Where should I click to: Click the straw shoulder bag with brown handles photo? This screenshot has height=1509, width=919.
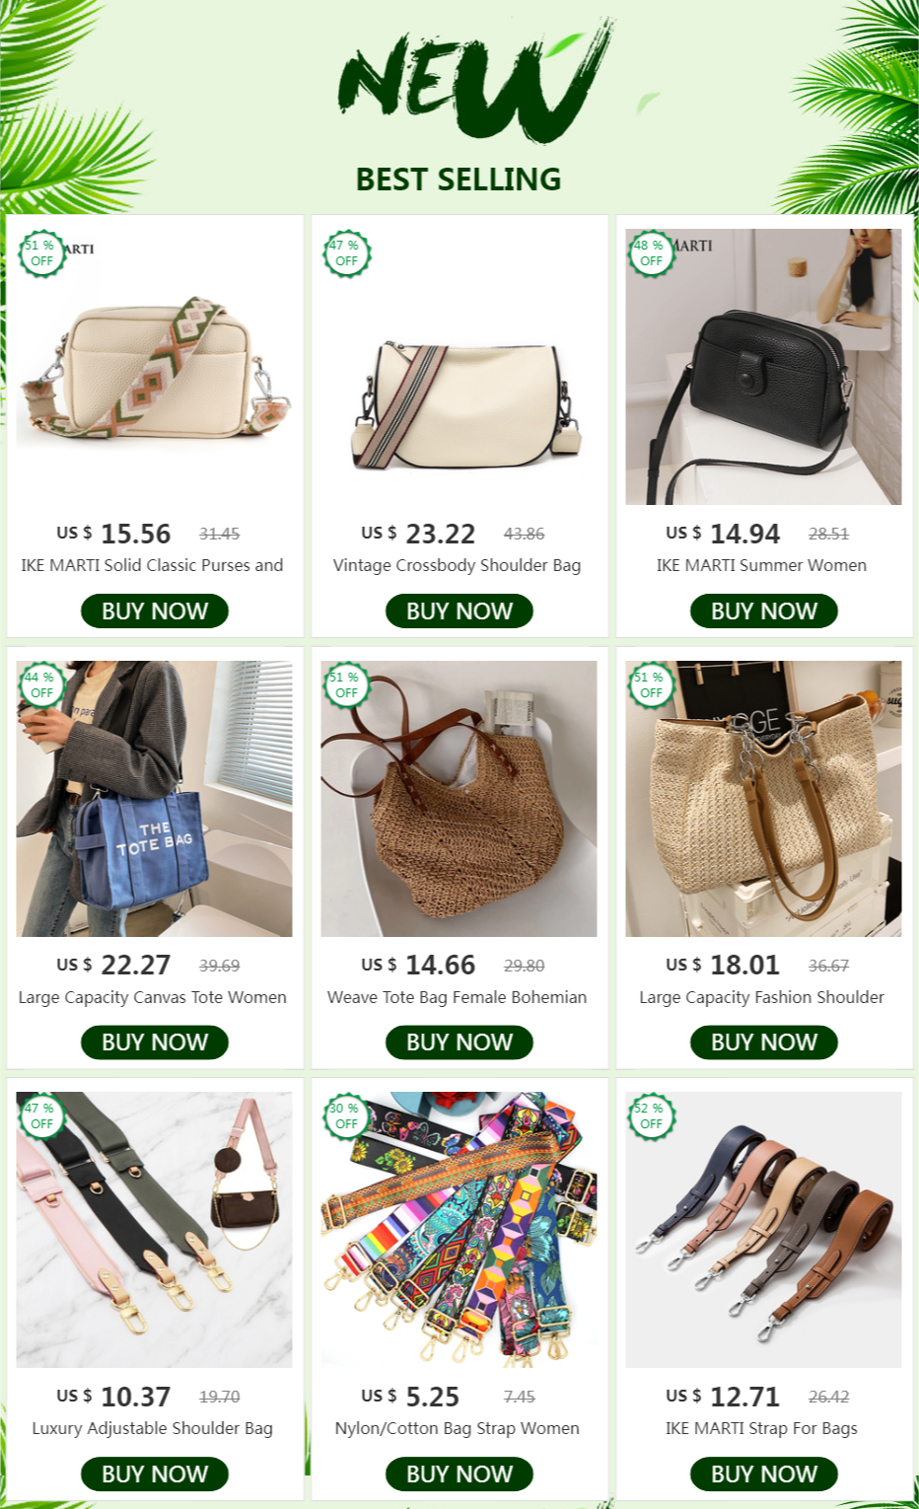763,799
